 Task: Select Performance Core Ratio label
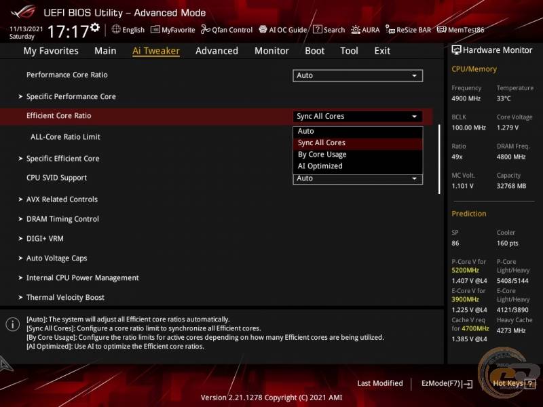click(x=67, y=75)
